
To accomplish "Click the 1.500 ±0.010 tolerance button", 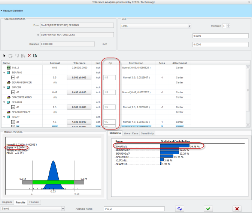I will [x=79, y=122].
